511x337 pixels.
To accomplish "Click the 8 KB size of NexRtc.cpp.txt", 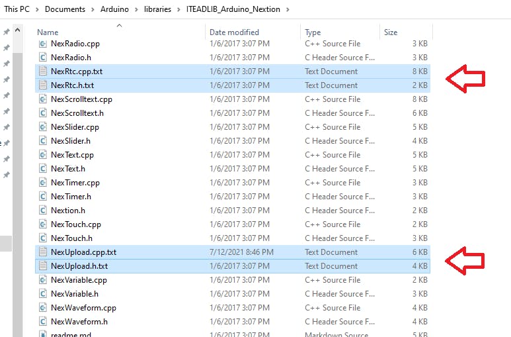I will coord(420,72).
